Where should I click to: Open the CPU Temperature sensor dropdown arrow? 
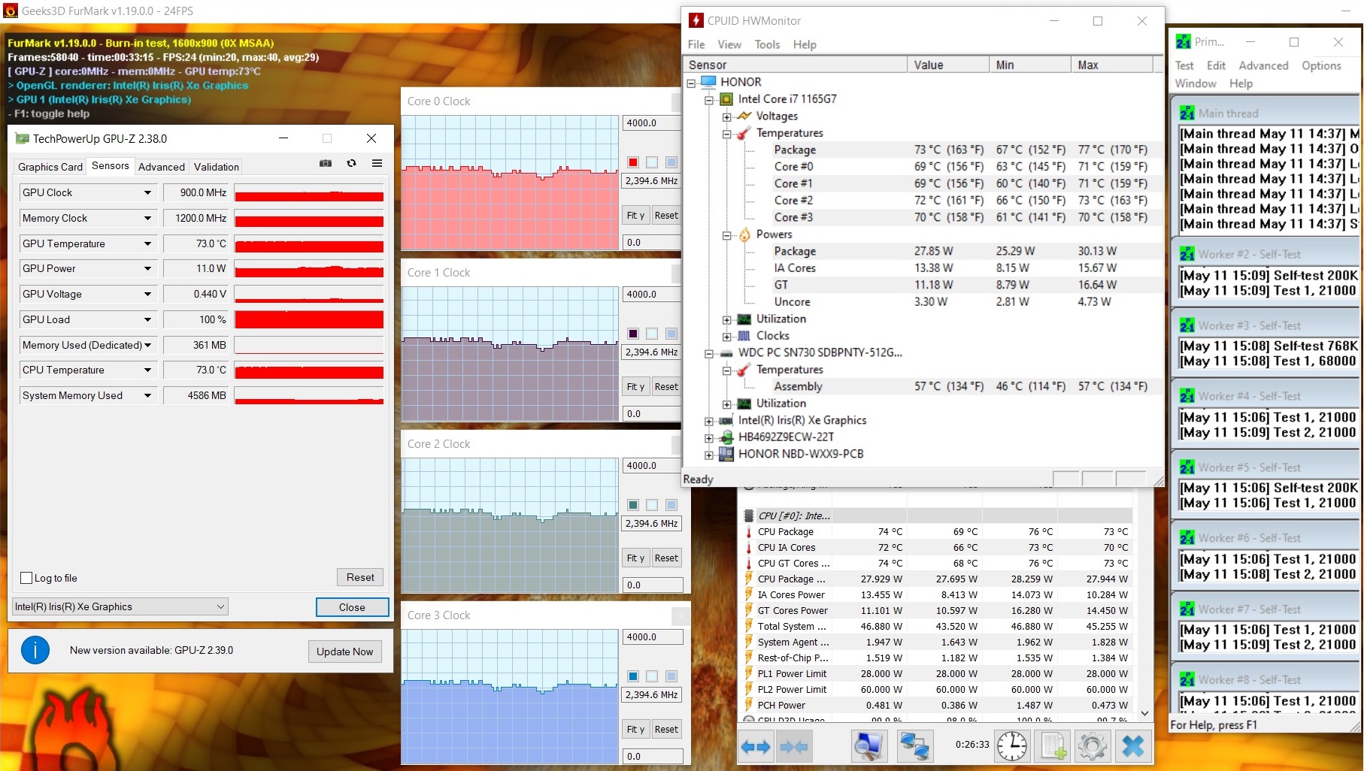point(147,370)
